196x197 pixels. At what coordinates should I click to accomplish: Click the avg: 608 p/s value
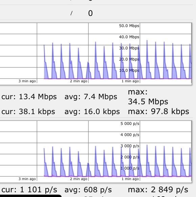point(88,190)
